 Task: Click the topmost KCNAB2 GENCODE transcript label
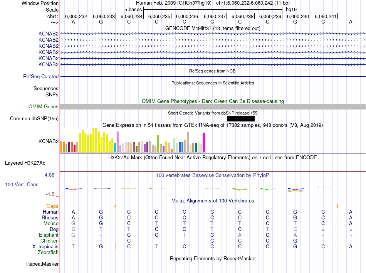48,34
